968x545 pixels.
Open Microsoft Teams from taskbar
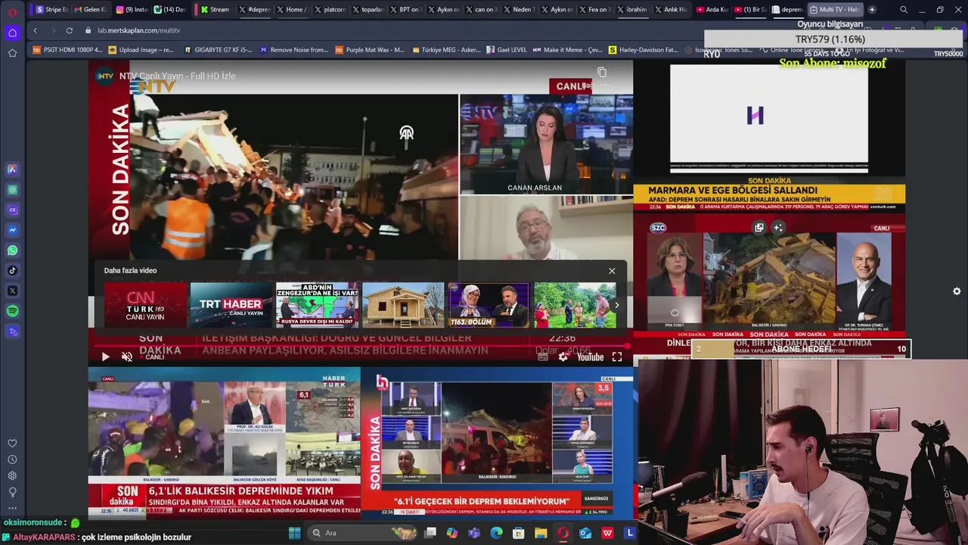tap(474, 533)
